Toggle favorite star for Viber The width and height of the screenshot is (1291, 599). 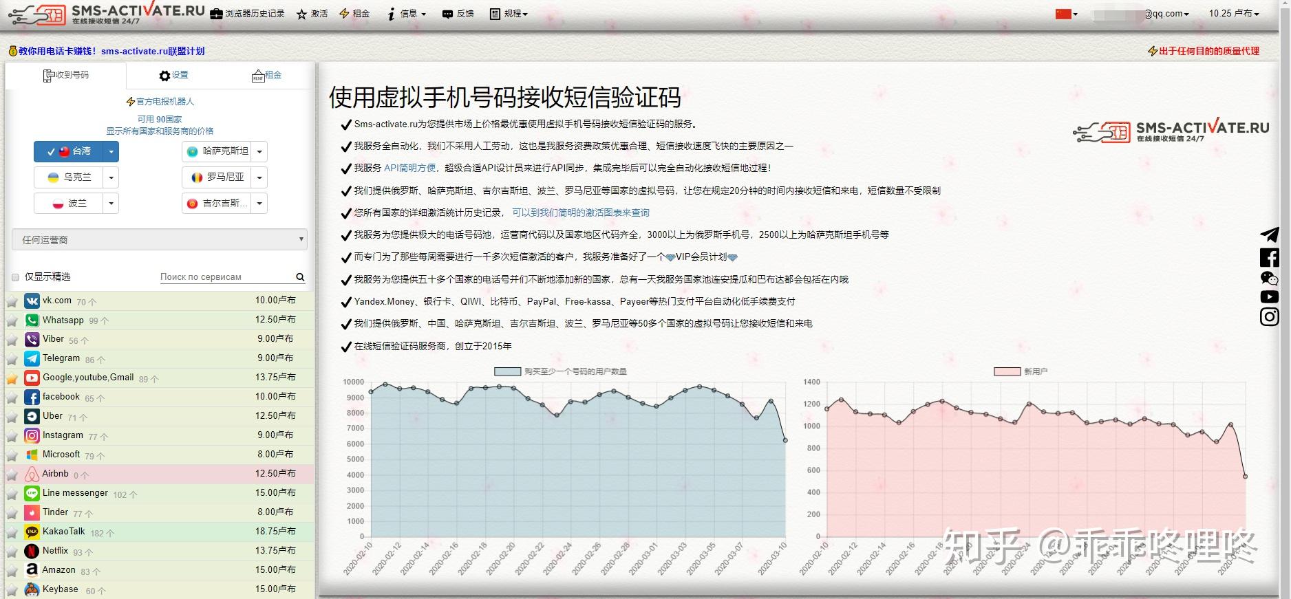(12, 340)
